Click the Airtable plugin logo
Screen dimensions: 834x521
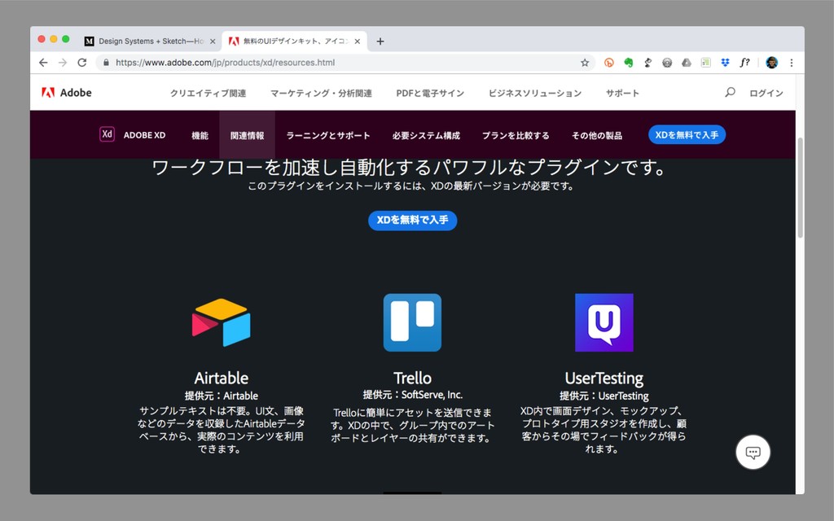click(x=222, y=322)
